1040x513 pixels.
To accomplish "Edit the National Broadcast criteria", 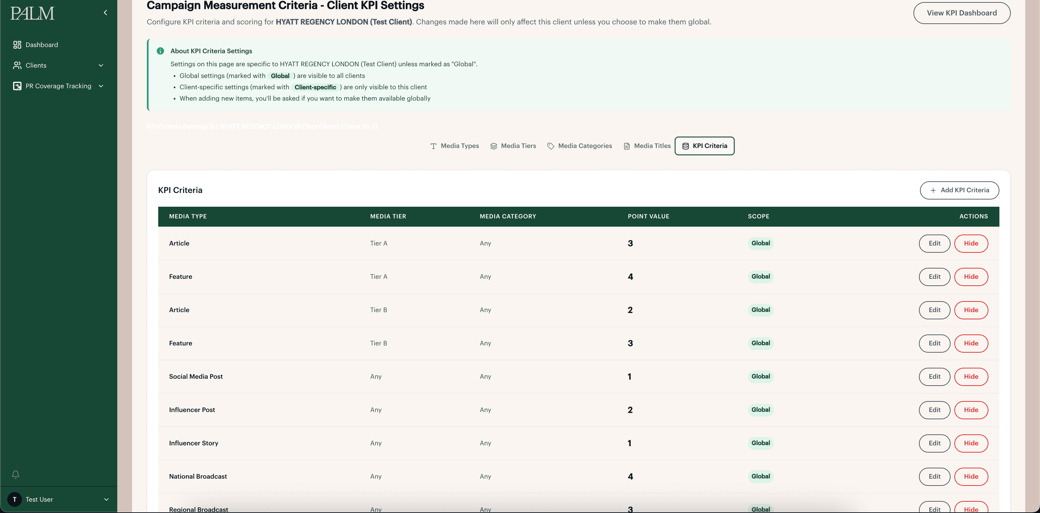I will tap(934, 476).
